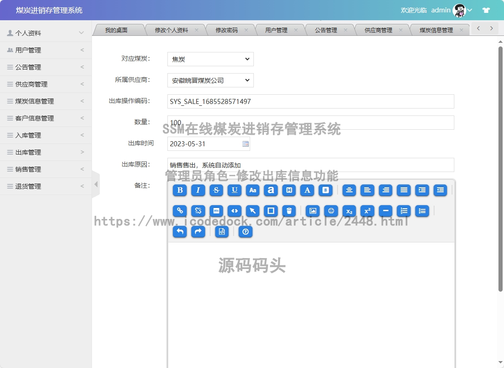Click the 数量 input field
504x368 pixels.
[311, 123]
